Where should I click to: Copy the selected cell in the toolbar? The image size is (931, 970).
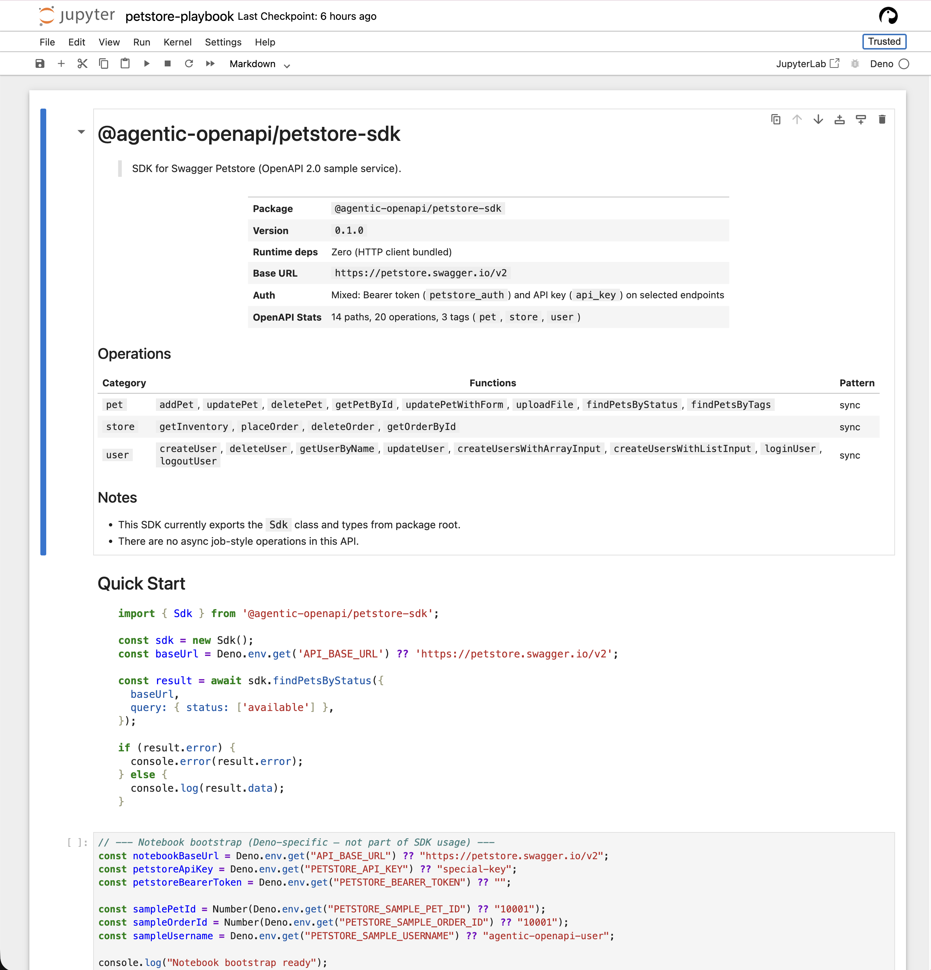(103, 64)
